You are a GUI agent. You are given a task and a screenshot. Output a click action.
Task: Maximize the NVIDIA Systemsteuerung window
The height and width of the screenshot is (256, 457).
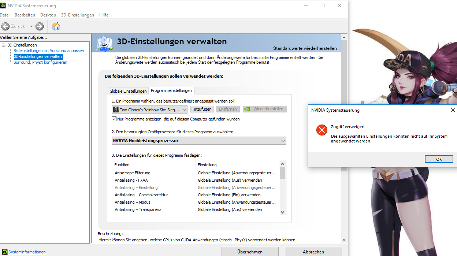pos(323,5)
